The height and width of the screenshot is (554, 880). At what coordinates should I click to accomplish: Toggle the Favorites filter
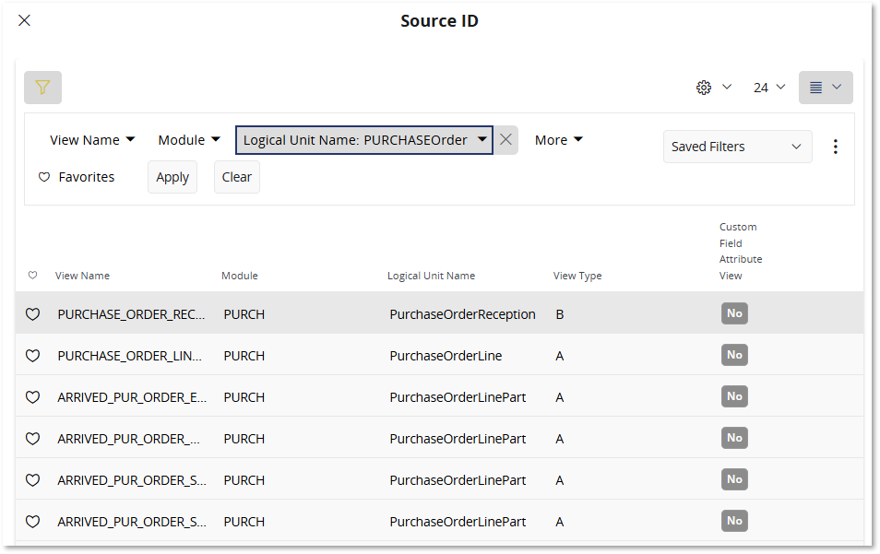coord(76,177)
